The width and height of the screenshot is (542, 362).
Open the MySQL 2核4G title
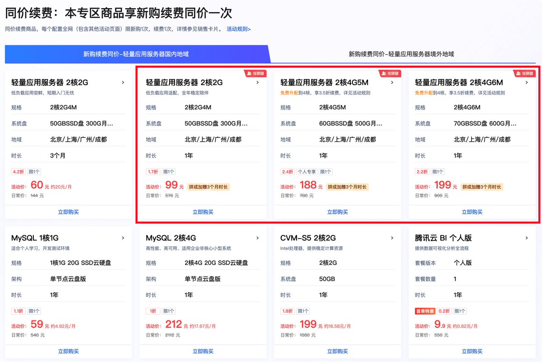171,238
